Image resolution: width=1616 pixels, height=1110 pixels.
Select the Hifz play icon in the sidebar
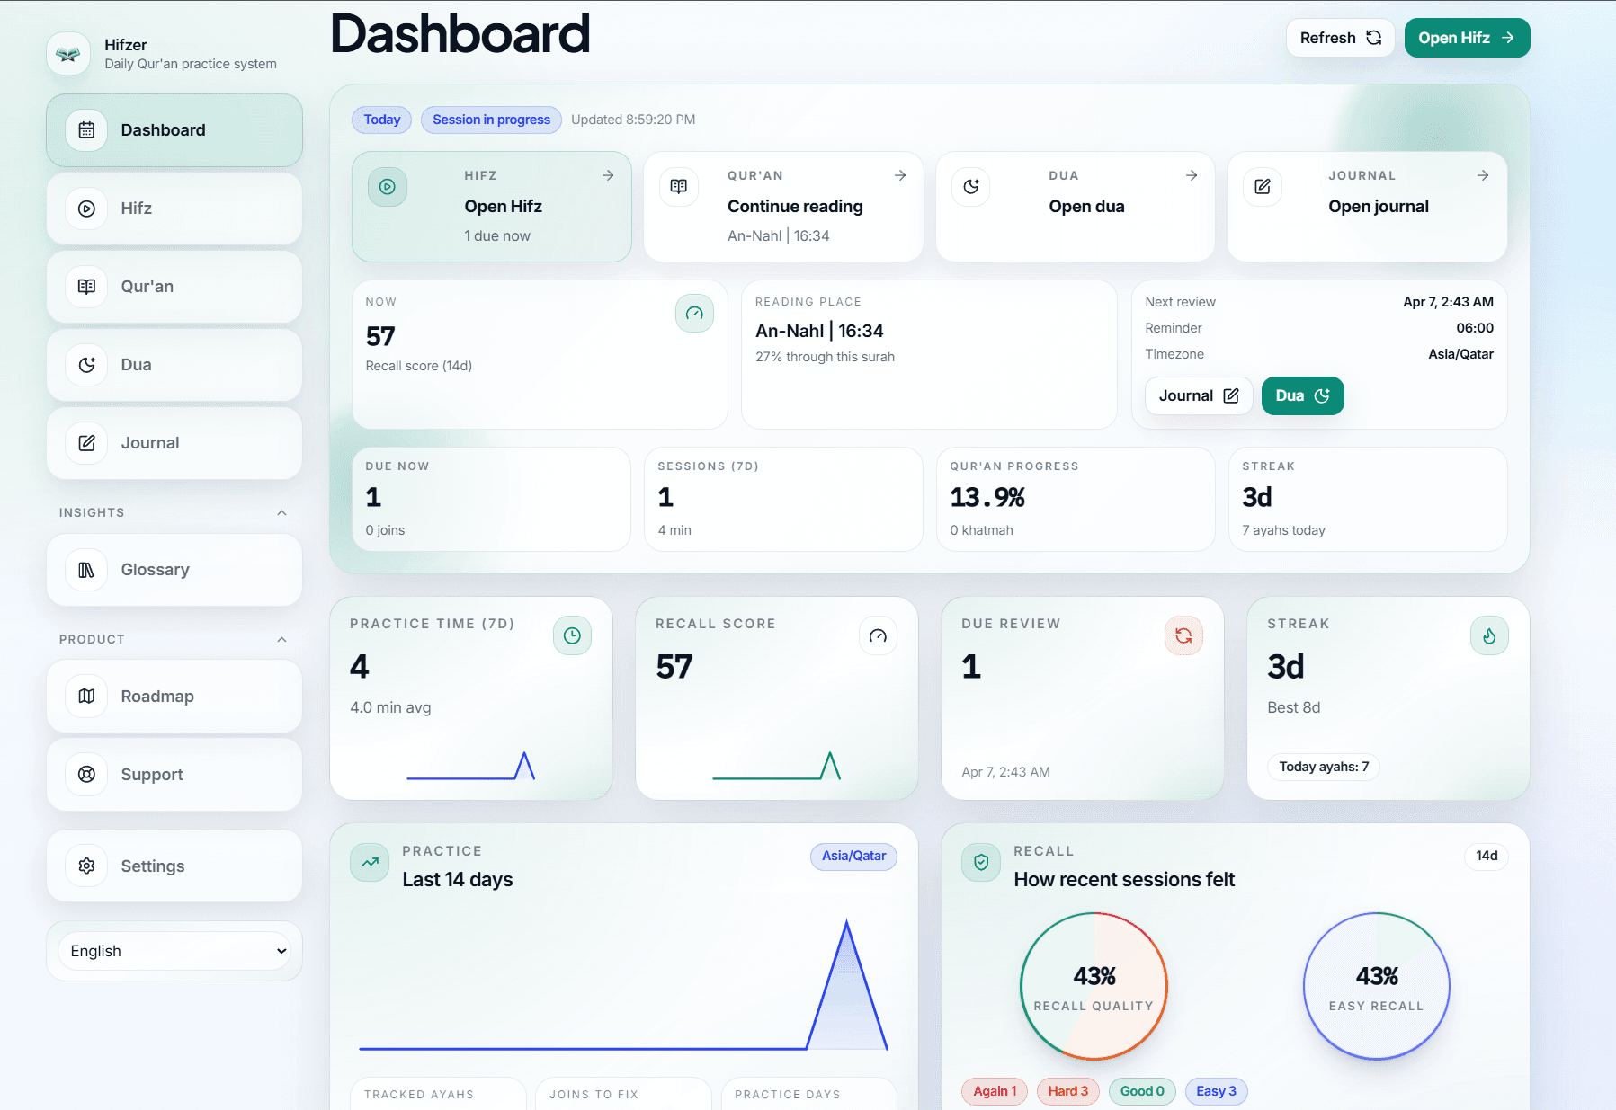click(x=85, y=208)
